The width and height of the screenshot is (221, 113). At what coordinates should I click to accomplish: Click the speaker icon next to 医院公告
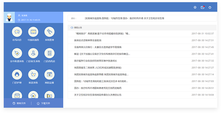pyautogui.click(x=72, y=27)
